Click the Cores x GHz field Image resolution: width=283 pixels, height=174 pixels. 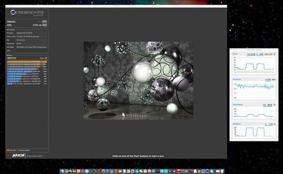pos(32,36)
